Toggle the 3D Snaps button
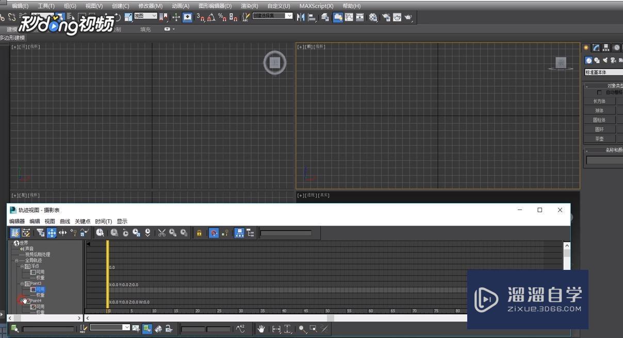 (x=201, y=17)
